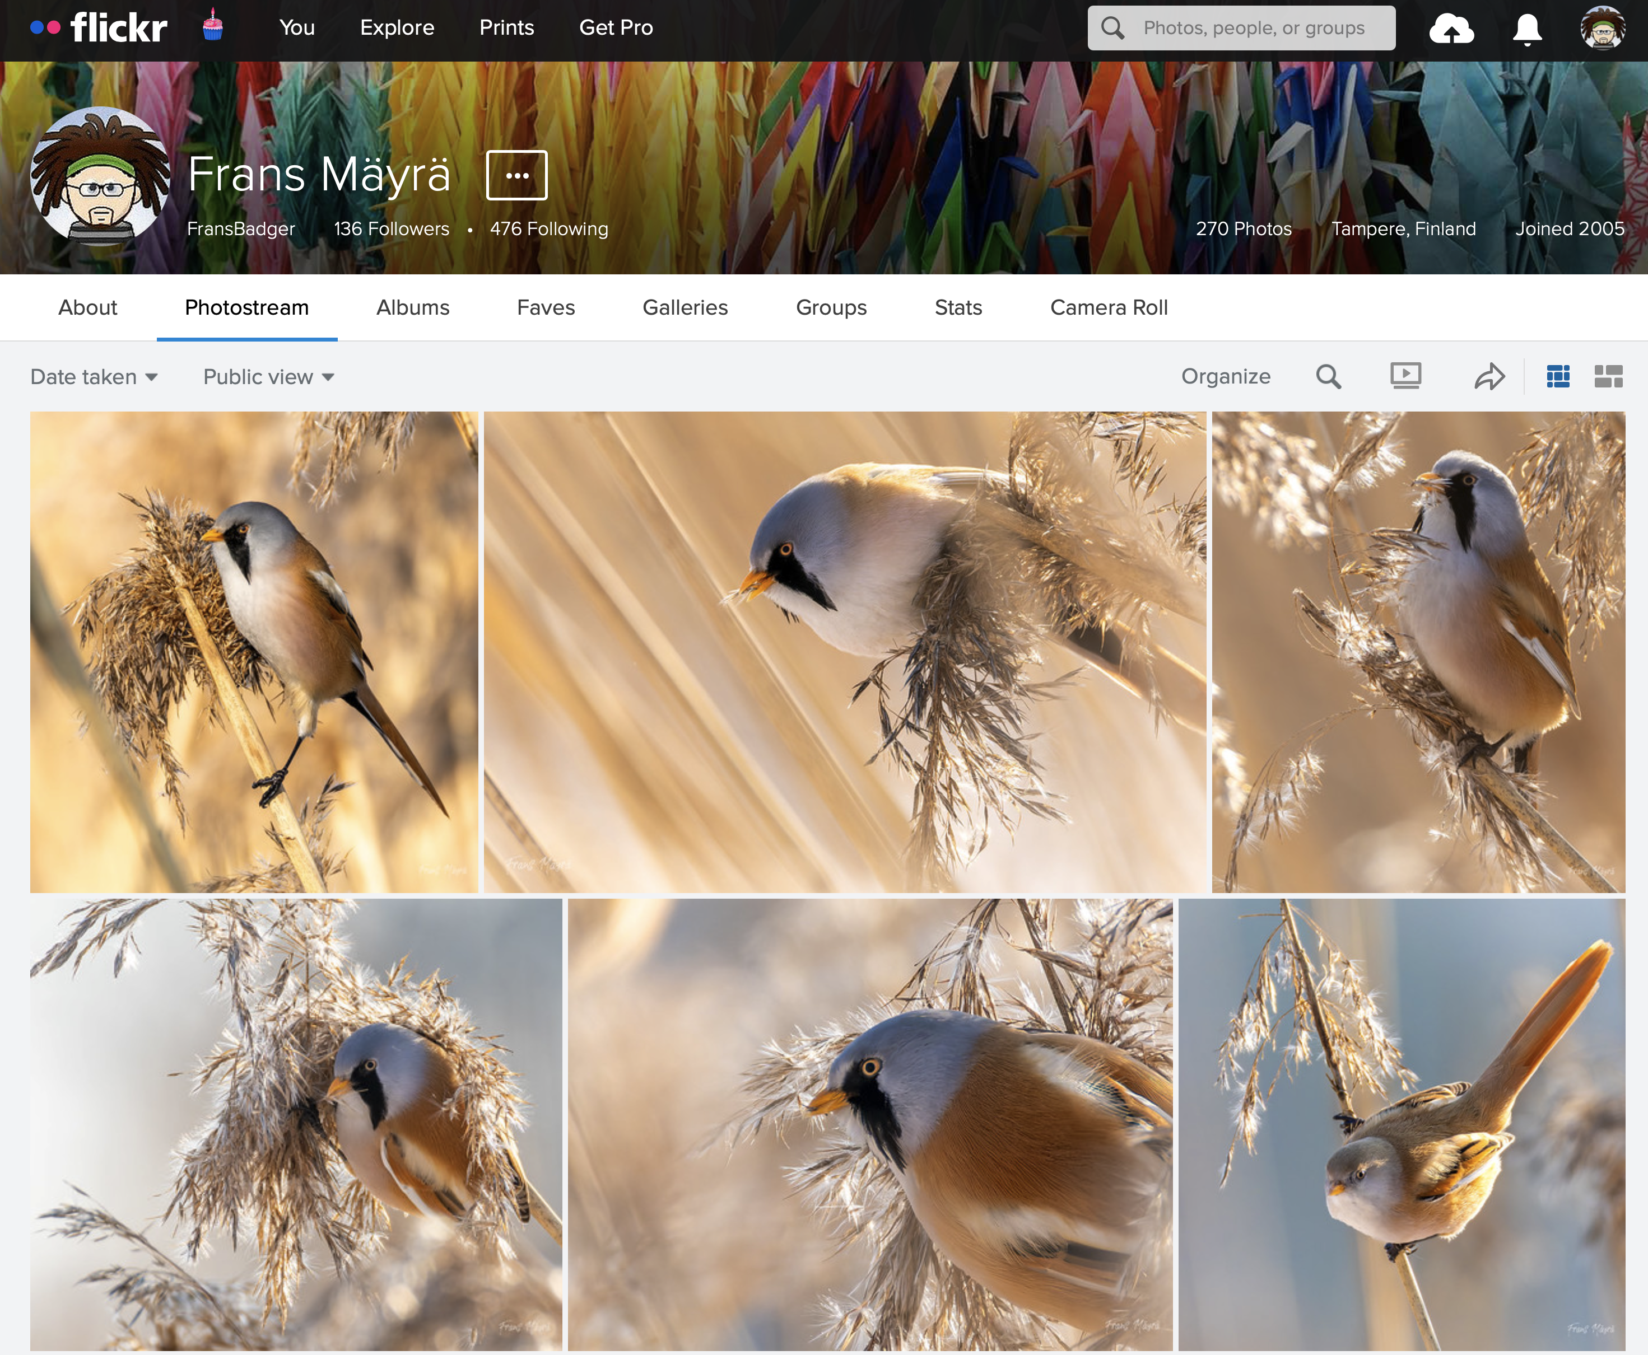This screenshot has height=1355, width=1648.
Task: Click the search photos input field
Action: click(x=1253, y=28)
